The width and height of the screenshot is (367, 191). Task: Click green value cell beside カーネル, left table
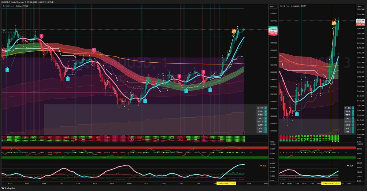(x=266, y=108)
